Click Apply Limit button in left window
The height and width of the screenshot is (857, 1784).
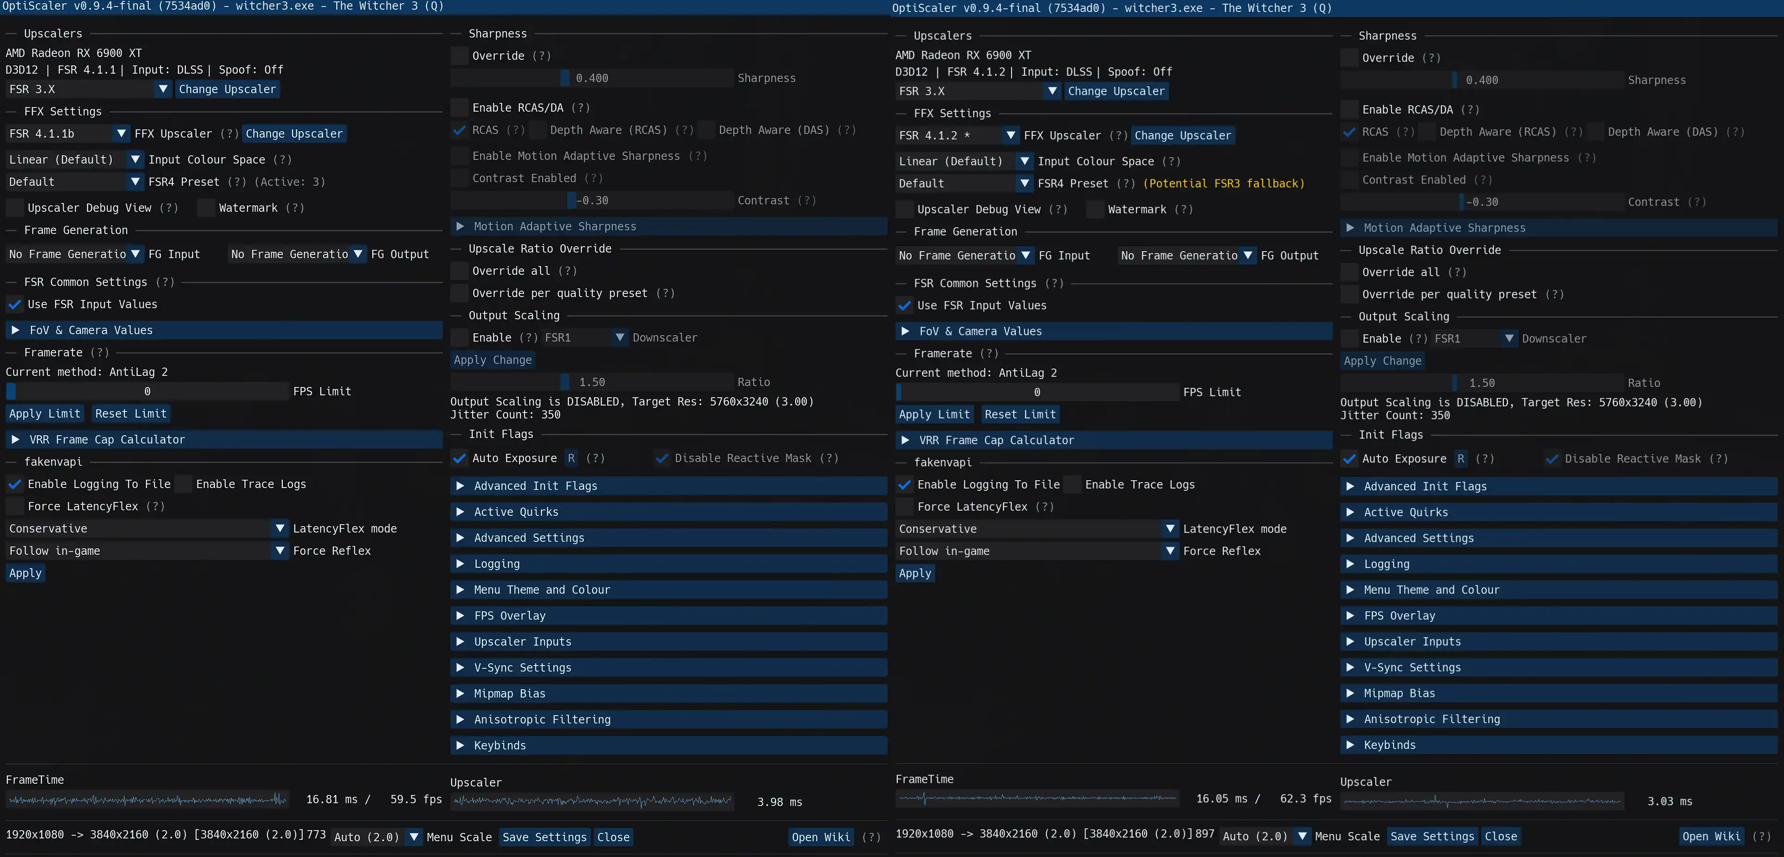(x=45, y=414)
